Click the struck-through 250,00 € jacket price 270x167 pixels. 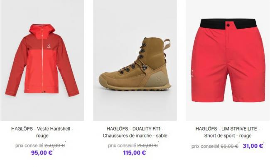click(x=54, y=146)
